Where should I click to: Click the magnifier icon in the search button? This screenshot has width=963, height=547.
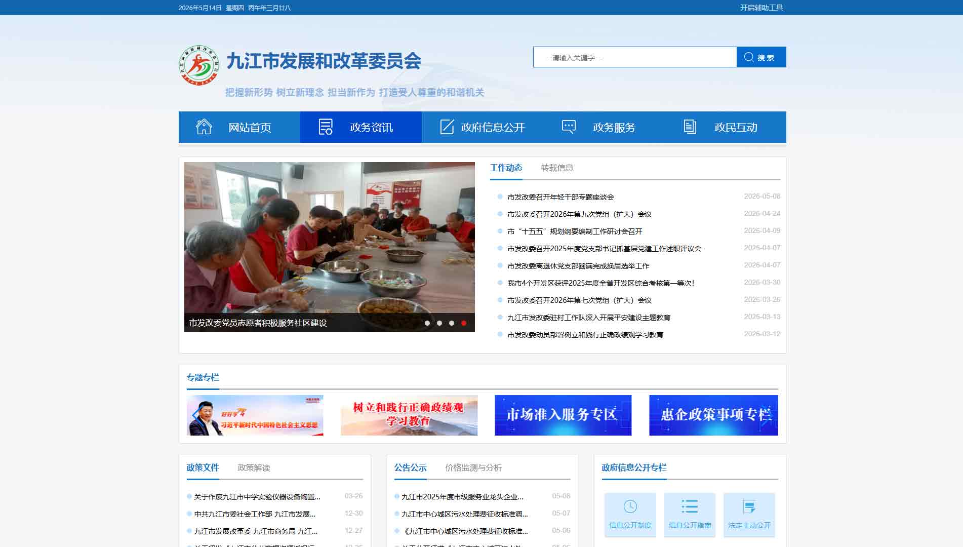(x=749, y=57)
